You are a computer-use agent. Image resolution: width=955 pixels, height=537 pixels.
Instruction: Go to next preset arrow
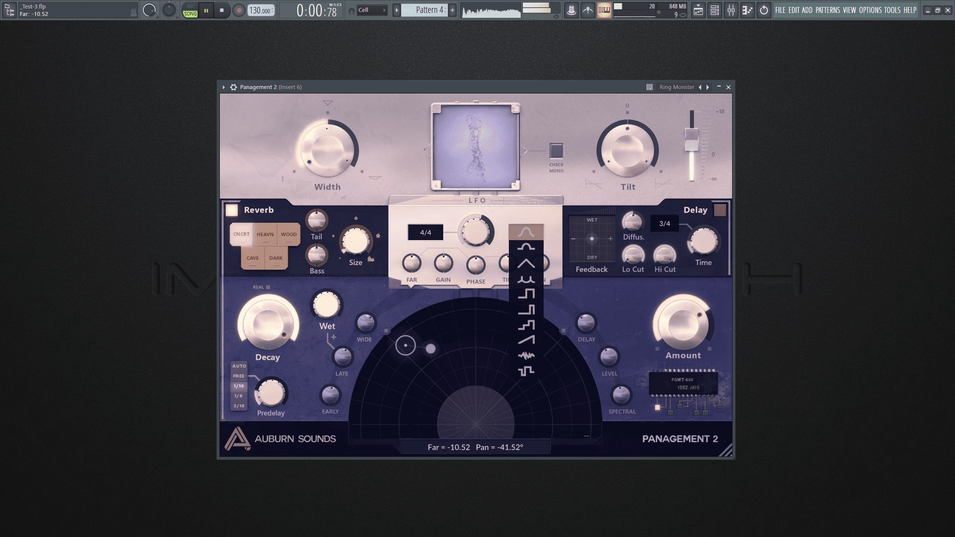point(708,87)
